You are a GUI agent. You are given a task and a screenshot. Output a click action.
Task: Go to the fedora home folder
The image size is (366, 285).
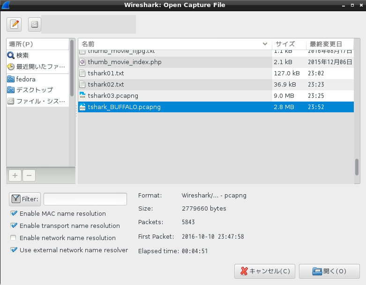coord(37,79)
